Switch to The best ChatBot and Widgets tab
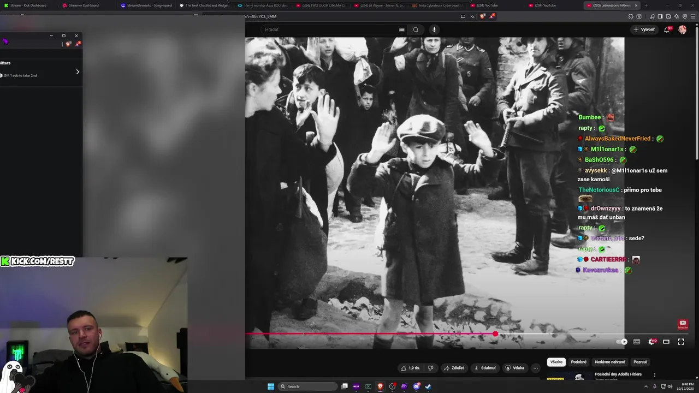The width and height of the screenshot is (699, 393). click(x=205, y=5)
